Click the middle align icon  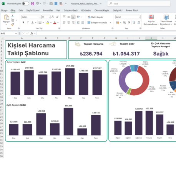click(x=69, y=17)
